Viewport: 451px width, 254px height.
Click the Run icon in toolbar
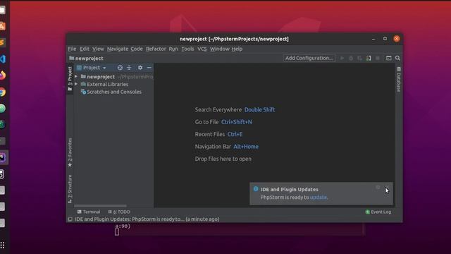(x=342, y=58)
